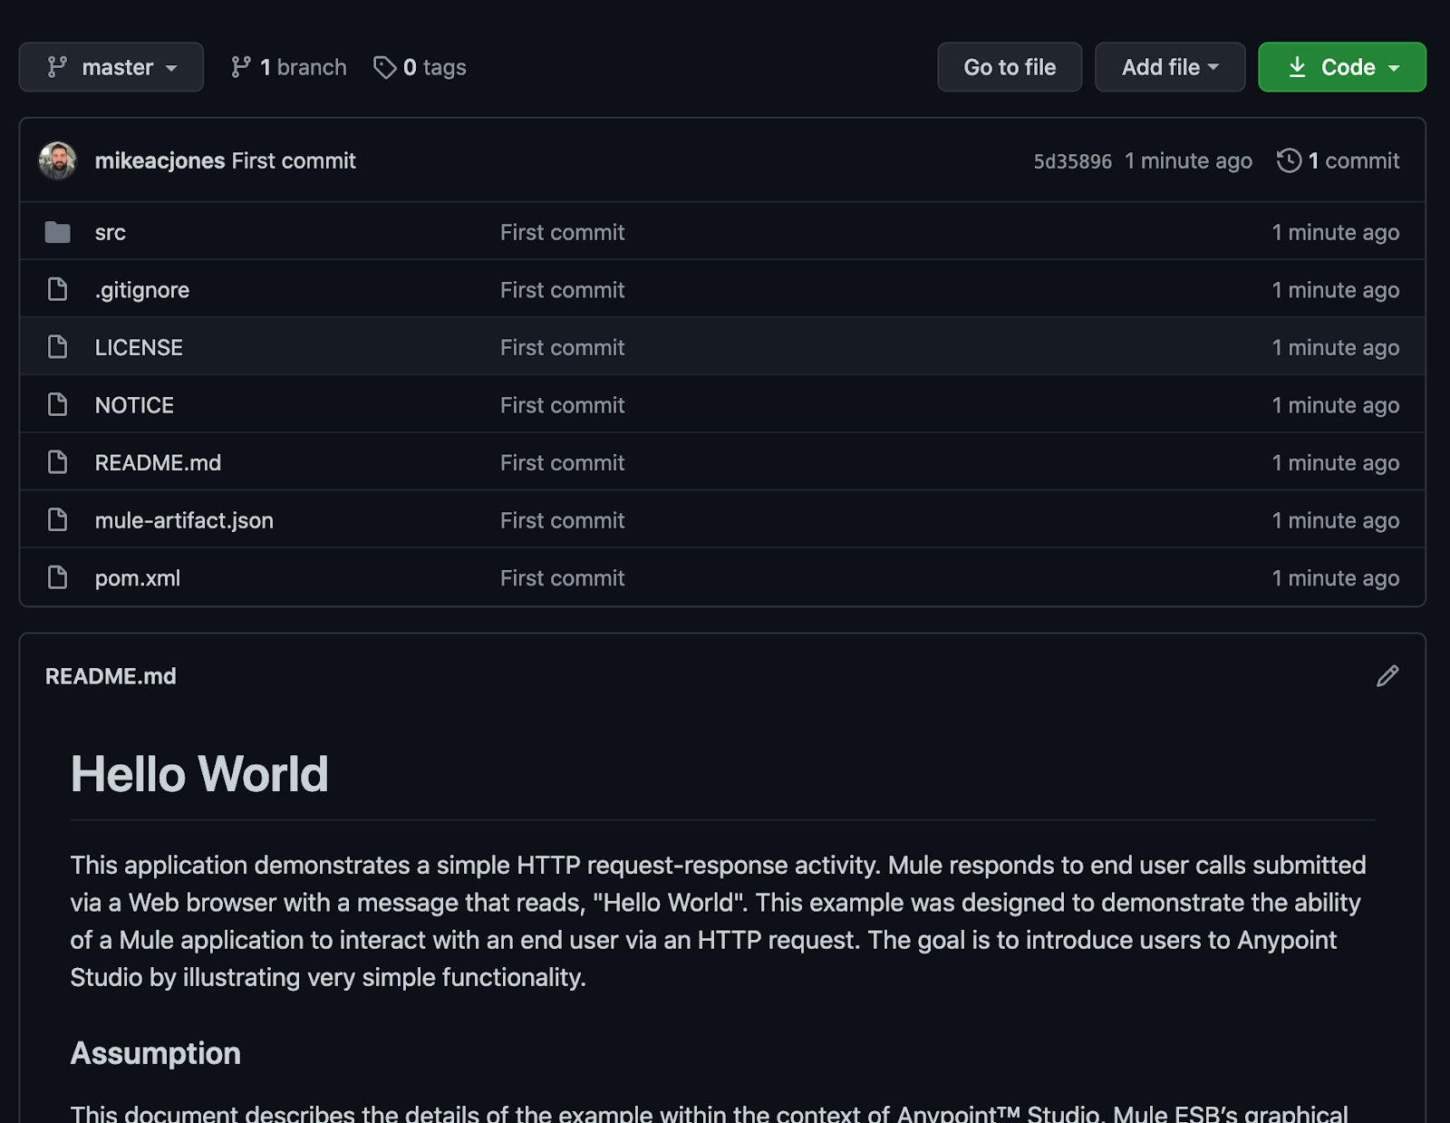The image size is (1450, 1123).
Task: Click the file icon beside .gitignore
Action: tap(57, 290)
